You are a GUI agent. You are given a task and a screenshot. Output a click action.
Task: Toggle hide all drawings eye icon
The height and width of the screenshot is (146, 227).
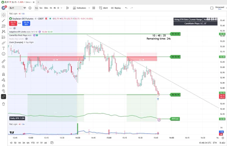coord(4,91)
